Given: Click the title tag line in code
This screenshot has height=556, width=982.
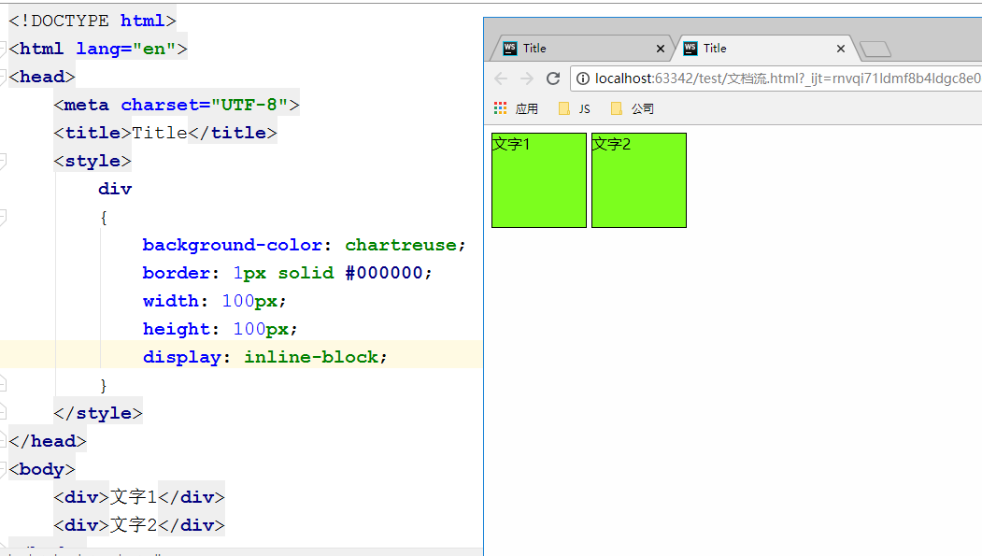Looking at the screenshot, I should [x=165, y=133].
